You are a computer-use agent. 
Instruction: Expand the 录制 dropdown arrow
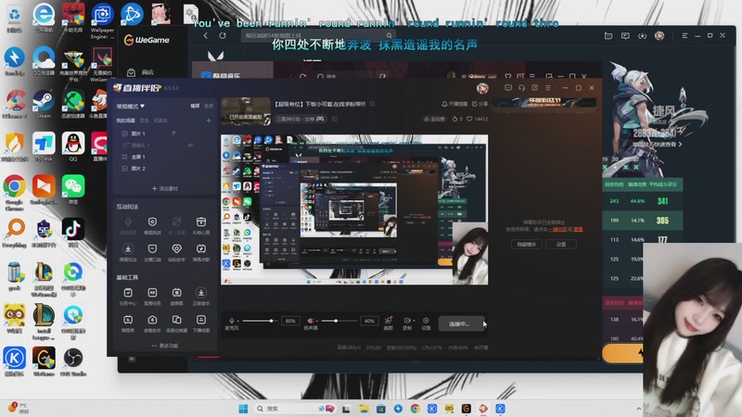pos(414,321)
